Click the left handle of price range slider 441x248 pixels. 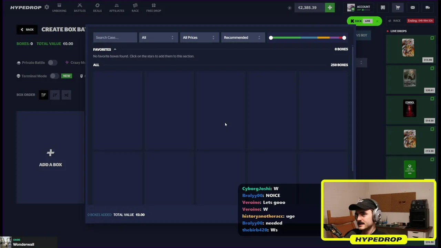tap(271, 38)
